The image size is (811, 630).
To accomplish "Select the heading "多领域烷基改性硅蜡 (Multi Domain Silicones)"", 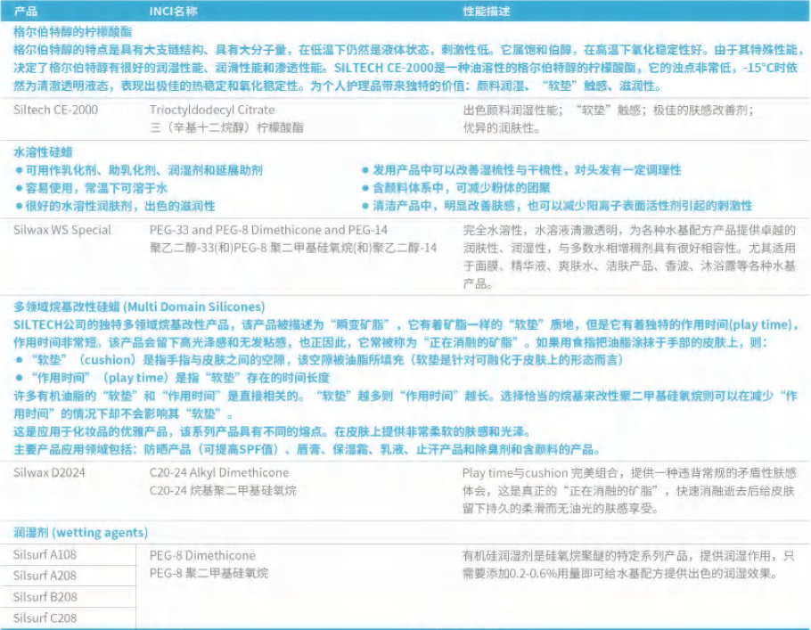I will [x=139, y=307].
